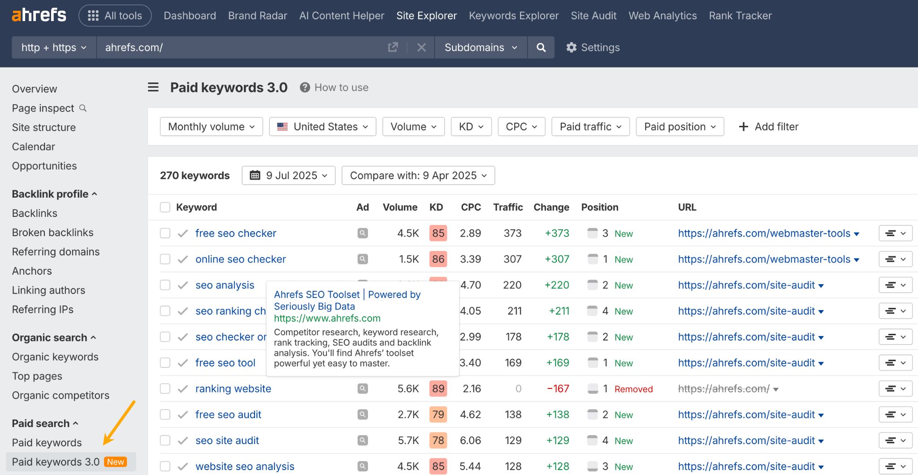918x475 pixels.
Task: Click the Ahrefs logo
Action: click(x=39, y=15)
